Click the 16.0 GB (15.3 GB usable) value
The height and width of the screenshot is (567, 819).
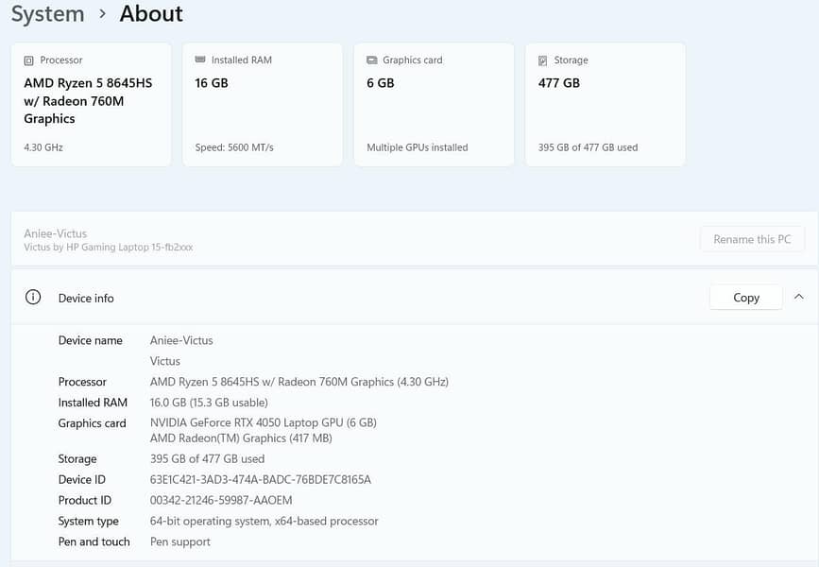209,403
